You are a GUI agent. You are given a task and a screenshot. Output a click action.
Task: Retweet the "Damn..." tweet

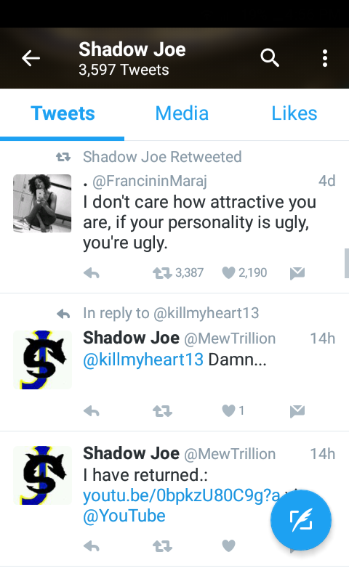(x=162, y=411)
